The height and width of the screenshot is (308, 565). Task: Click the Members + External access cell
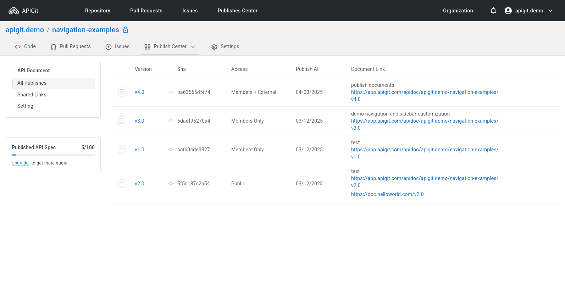click(x=254, y=92)
